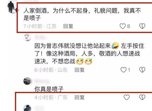The height and width of the screenshot is (111, 152).
Task: Dislike the Guangdong reply via broken heart
Action: (x=142, y=97)
